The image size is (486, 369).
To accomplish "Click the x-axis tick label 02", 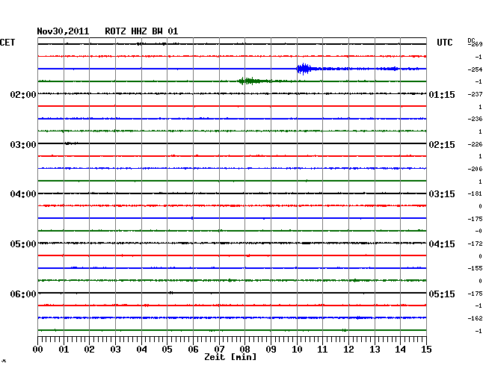I will click(x=89, y=350).
